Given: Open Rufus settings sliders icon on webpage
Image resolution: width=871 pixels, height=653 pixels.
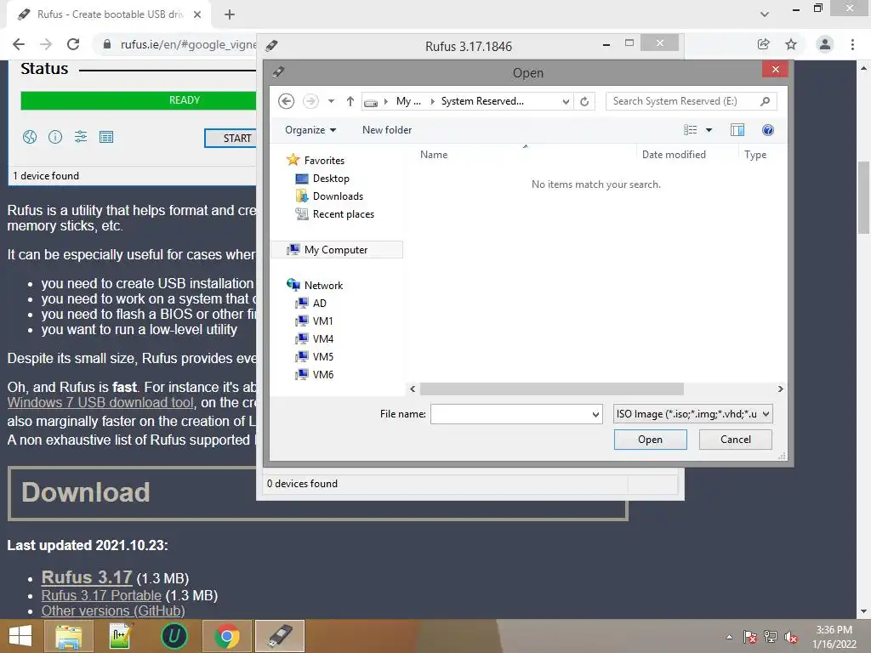Looking at the screenshot, I should 81,137.
